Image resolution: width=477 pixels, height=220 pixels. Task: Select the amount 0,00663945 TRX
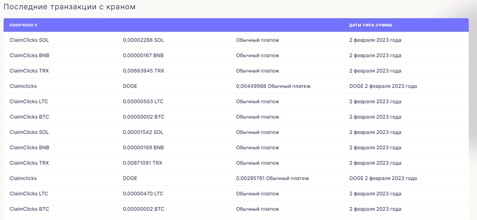pyautogui.click(x=143, y=71)
